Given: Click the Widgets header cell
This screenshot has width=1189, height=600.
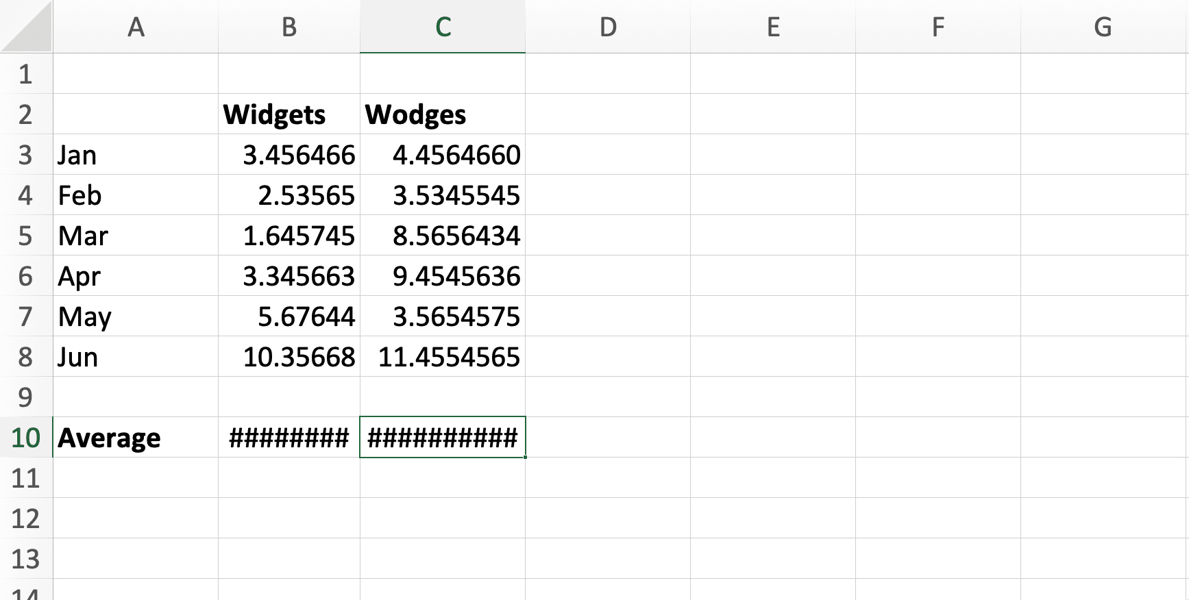Looking at the screenshot, I should 289,114.
